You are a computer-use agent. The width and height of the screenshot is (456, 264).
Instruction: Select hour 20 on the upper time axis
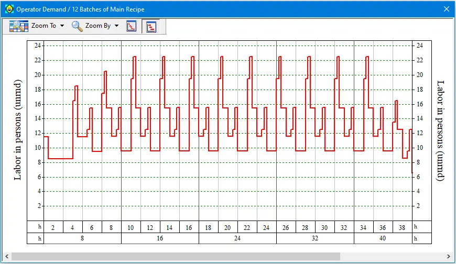227,227
